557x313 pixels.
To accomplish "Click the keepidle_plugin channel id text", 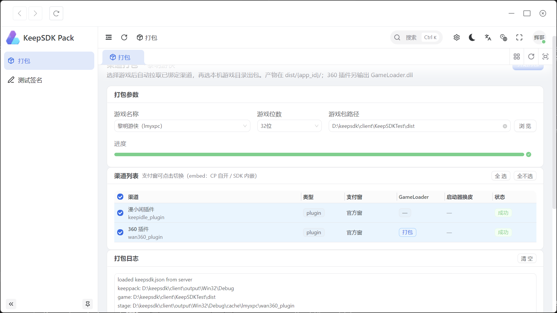I will 146,217.
